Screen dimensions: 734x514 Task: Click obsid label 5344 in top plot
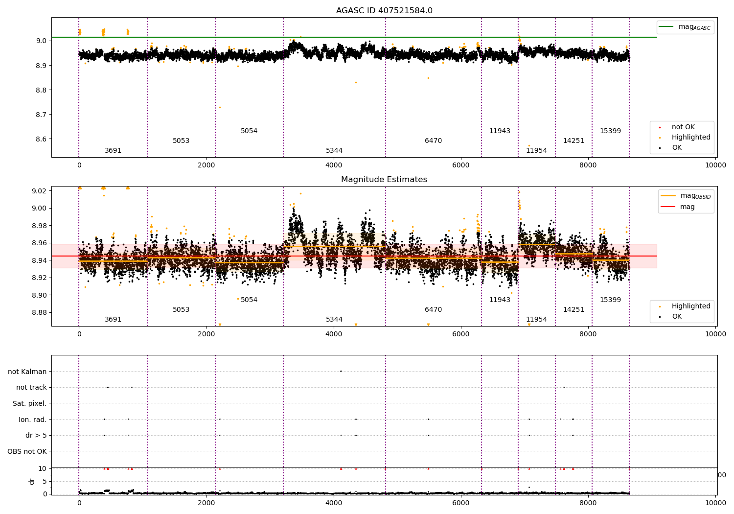click(x=334, y=150)
